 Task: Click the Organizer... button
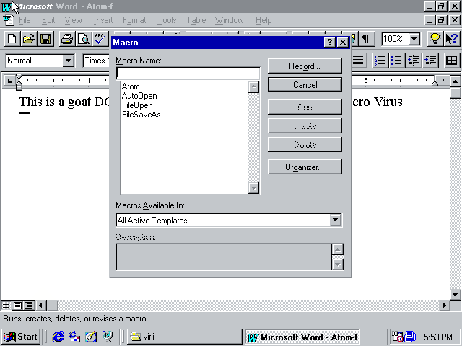[x=305, y=167]
